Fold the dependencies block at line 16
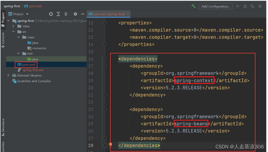This screenshot has height=152, width=268. point(105,59)
